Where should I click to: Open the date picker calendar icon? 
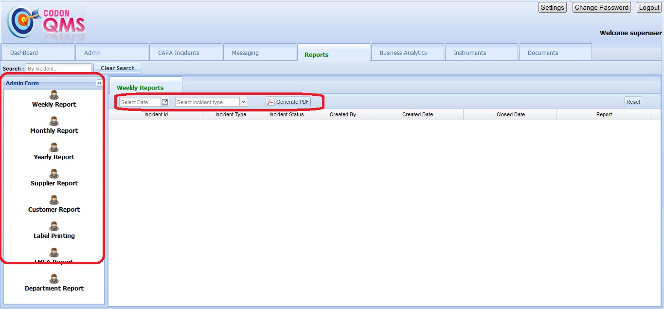(165, 102)
